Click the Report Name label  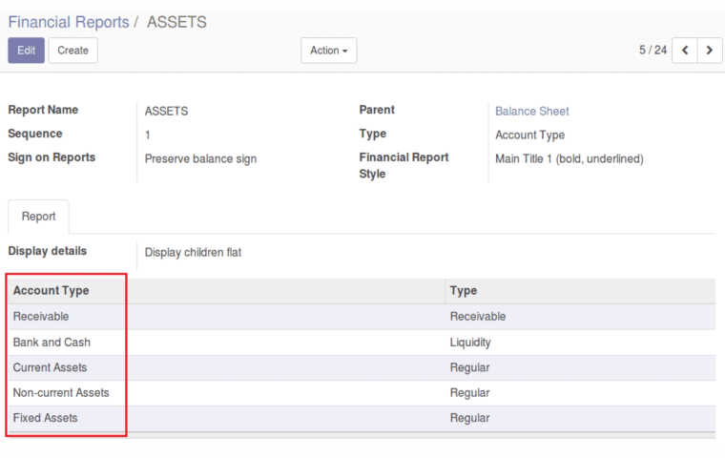pos(43,110)
